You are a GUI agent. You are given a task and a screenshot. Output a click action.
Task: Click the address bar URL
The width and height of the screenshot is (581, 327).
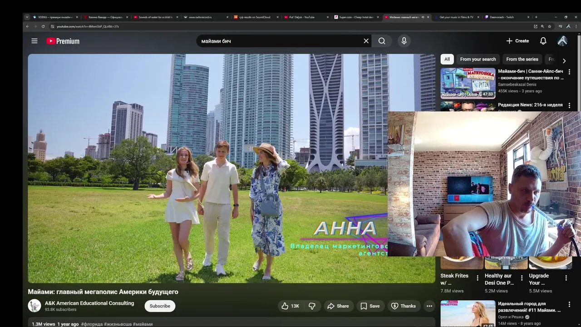click(88, 26)
